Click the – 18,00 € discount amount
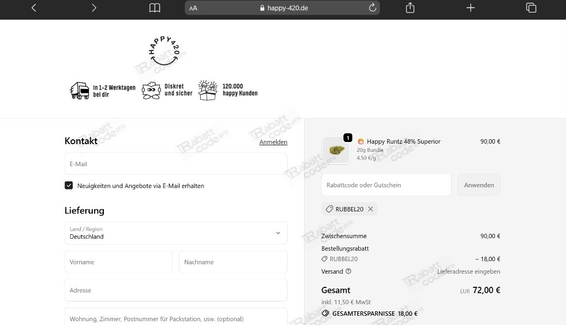This screenshot has height=325, width=566. (x=488, y=259)
